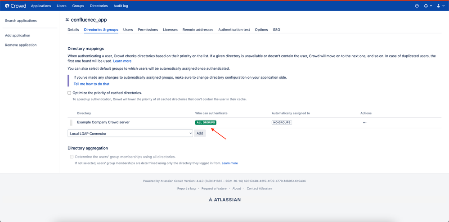Click the ALL GROUPS badge

coord(206,122)
